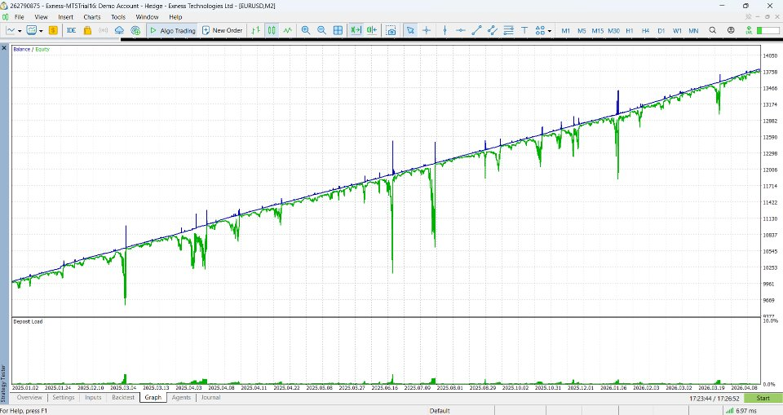This screenshot has height=415, width=783.
Task: Switch to the Settings tab
Action: click(x=64, y=398)
